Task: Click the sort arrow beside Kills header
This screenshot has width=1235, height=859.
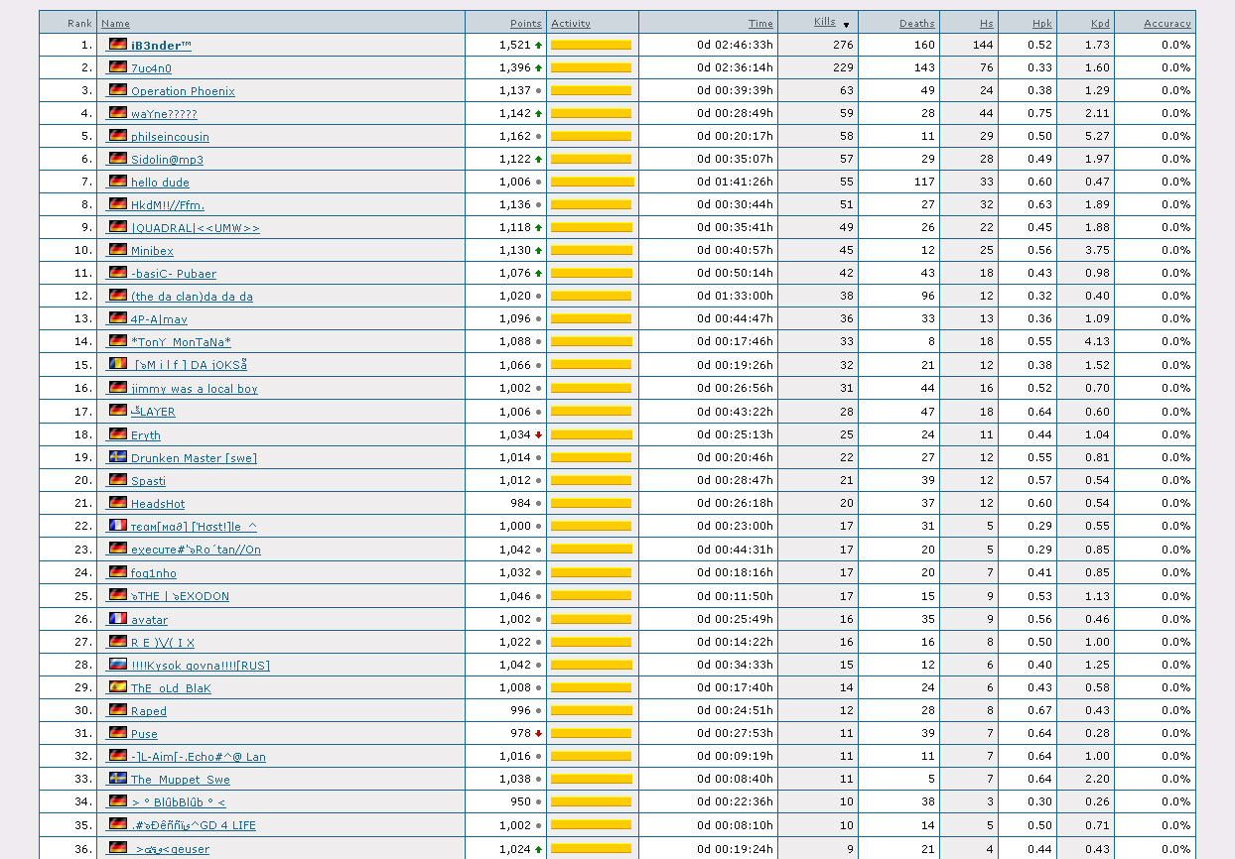Action: pos(846,25)
